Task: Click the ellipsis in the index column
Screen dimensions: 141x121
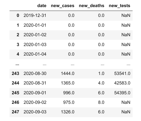Action: [x=17, y=65]
